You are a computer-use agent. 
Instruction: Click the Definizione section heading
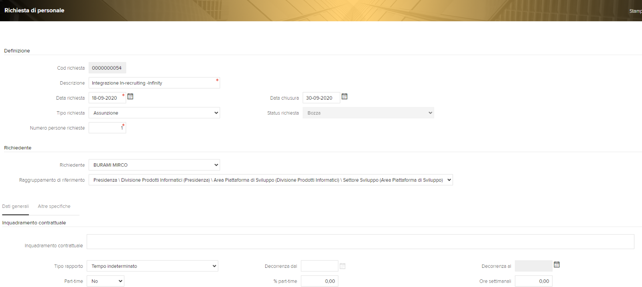pyautogui.click(x=17, y=51)
